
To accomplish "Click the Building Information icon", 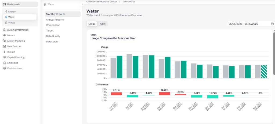I will pos(5,30).
